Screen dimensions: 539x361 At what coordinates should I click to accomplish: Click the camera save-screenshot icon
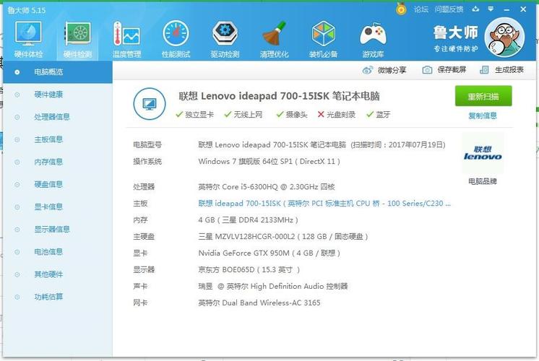(427, 70)
